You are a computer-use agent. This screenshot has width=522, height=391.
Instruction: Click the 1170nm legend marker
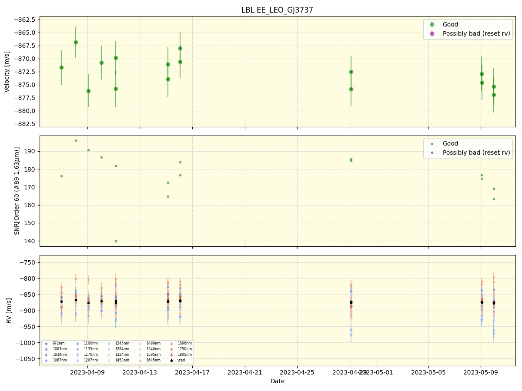(x=77, y=355)
